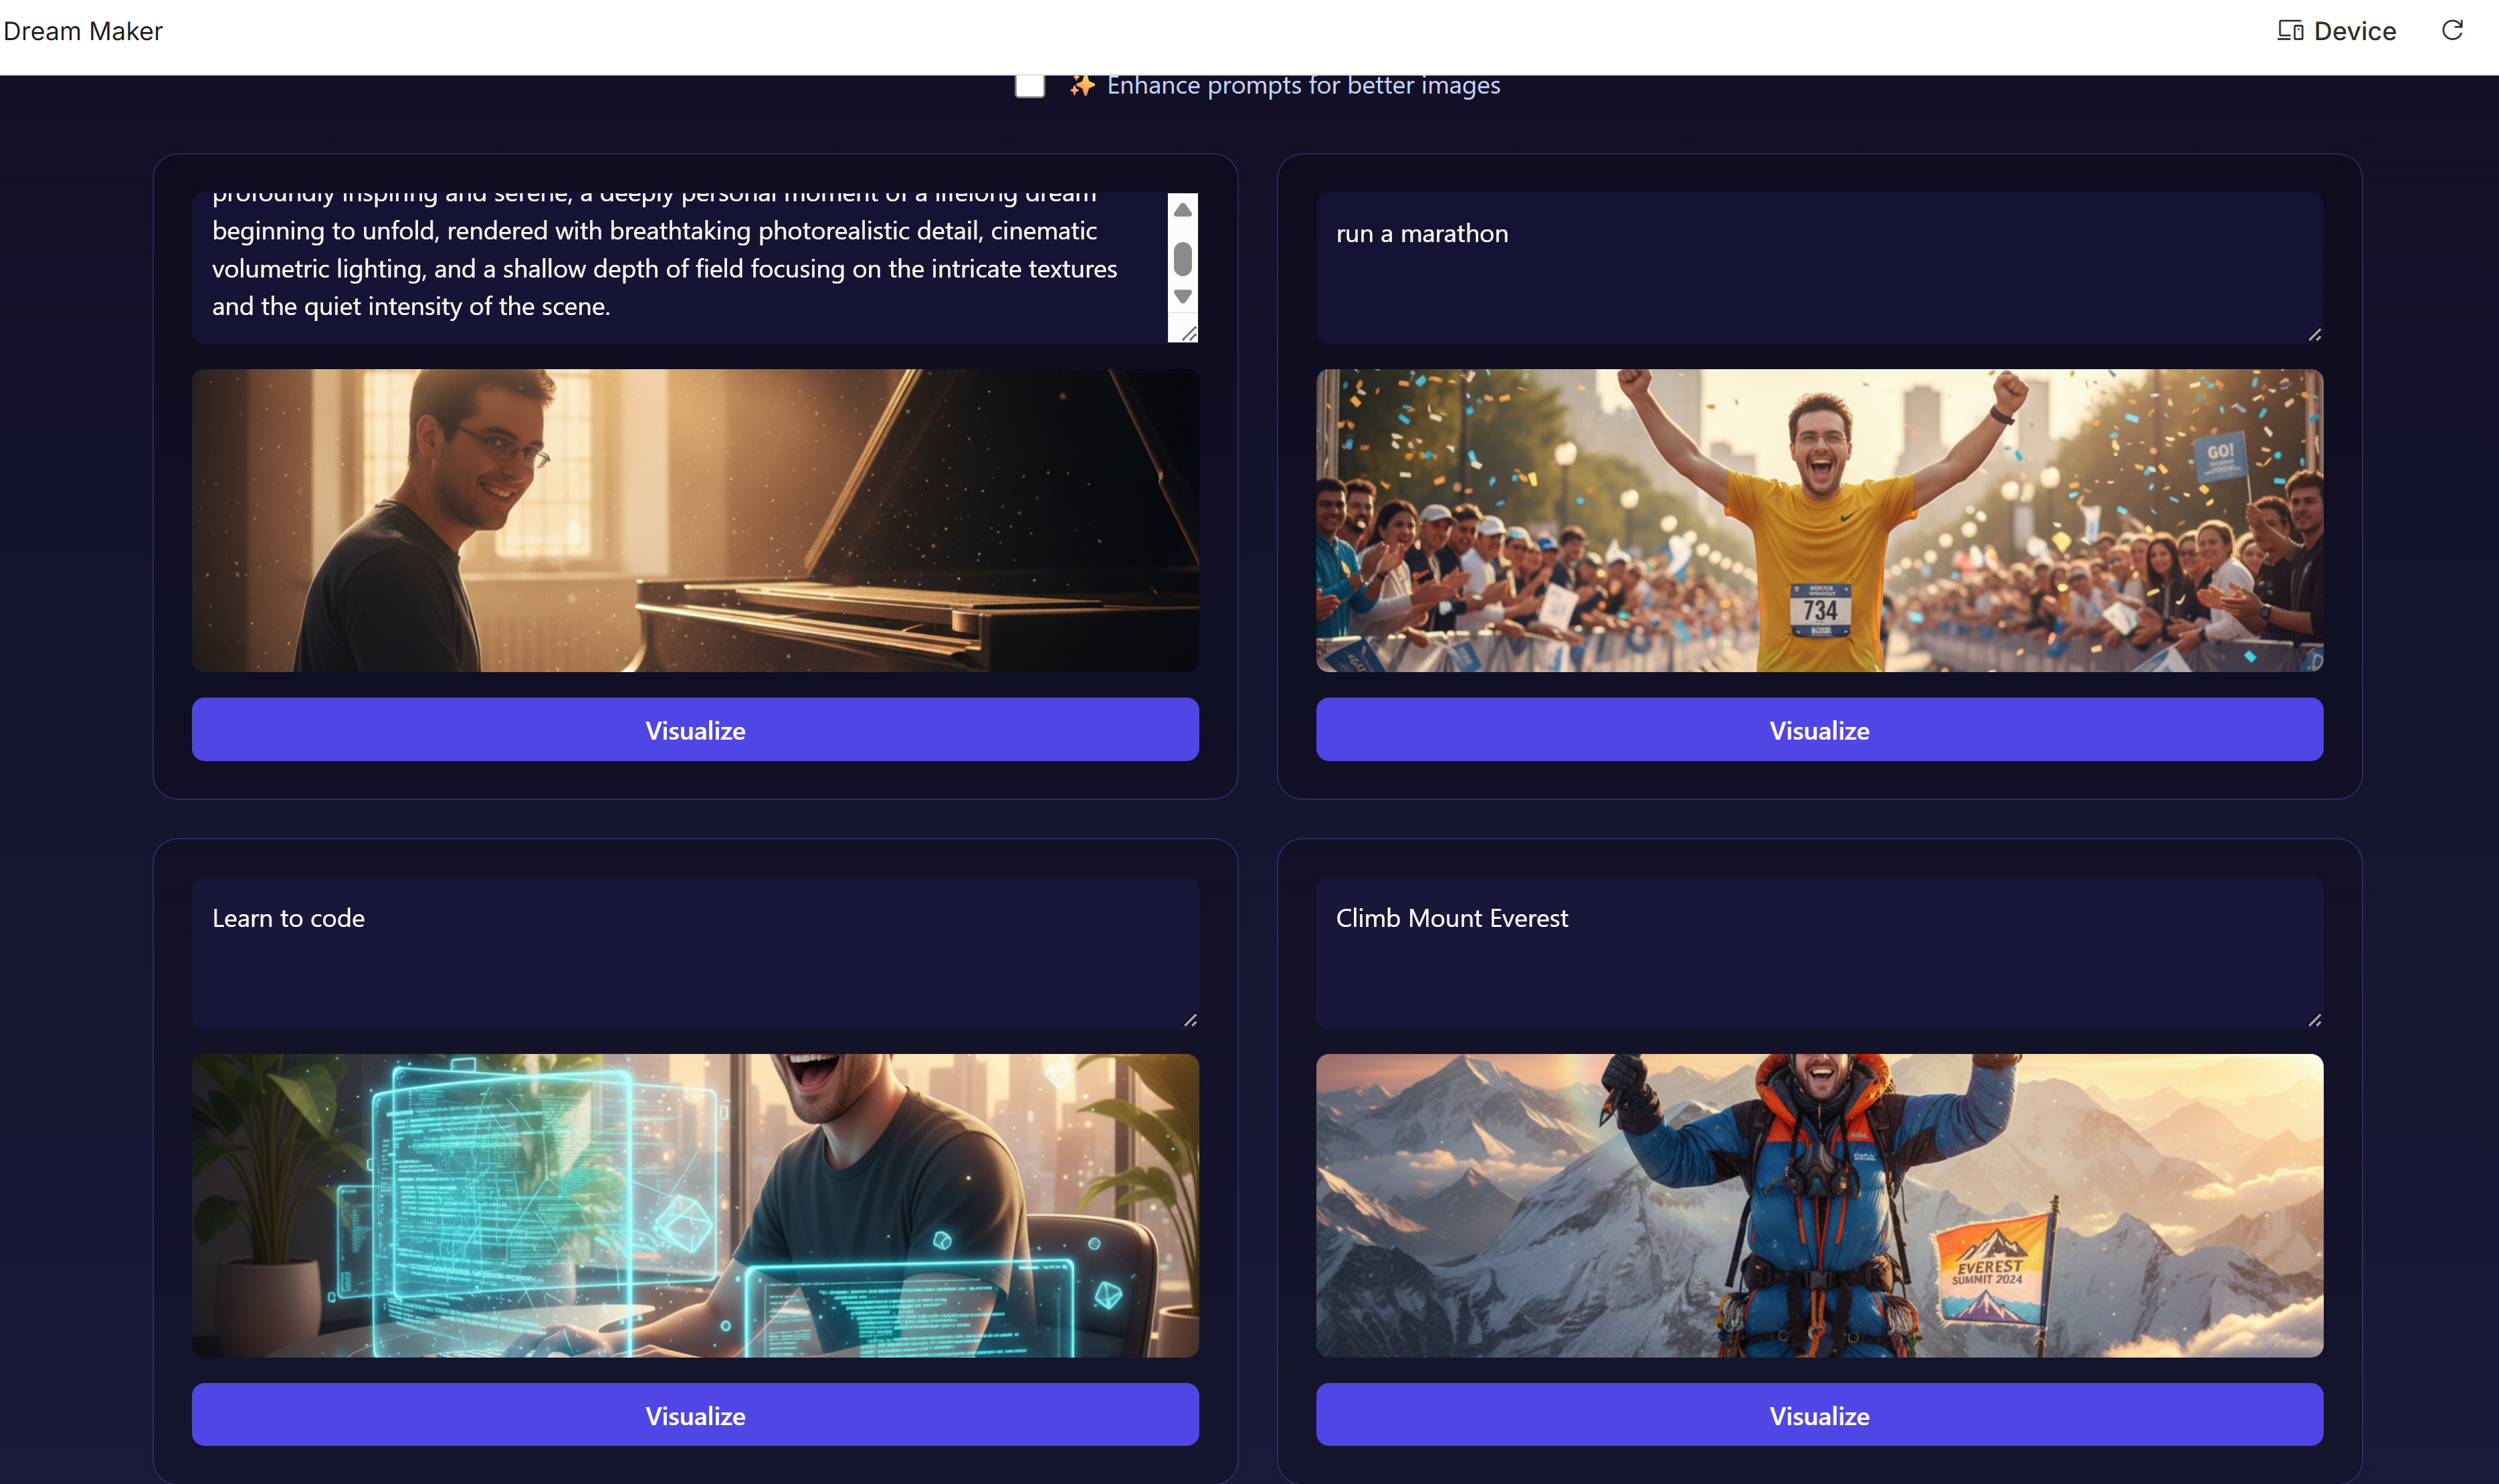Open the Everest summit generated image

click(x=1818, y=1205)
